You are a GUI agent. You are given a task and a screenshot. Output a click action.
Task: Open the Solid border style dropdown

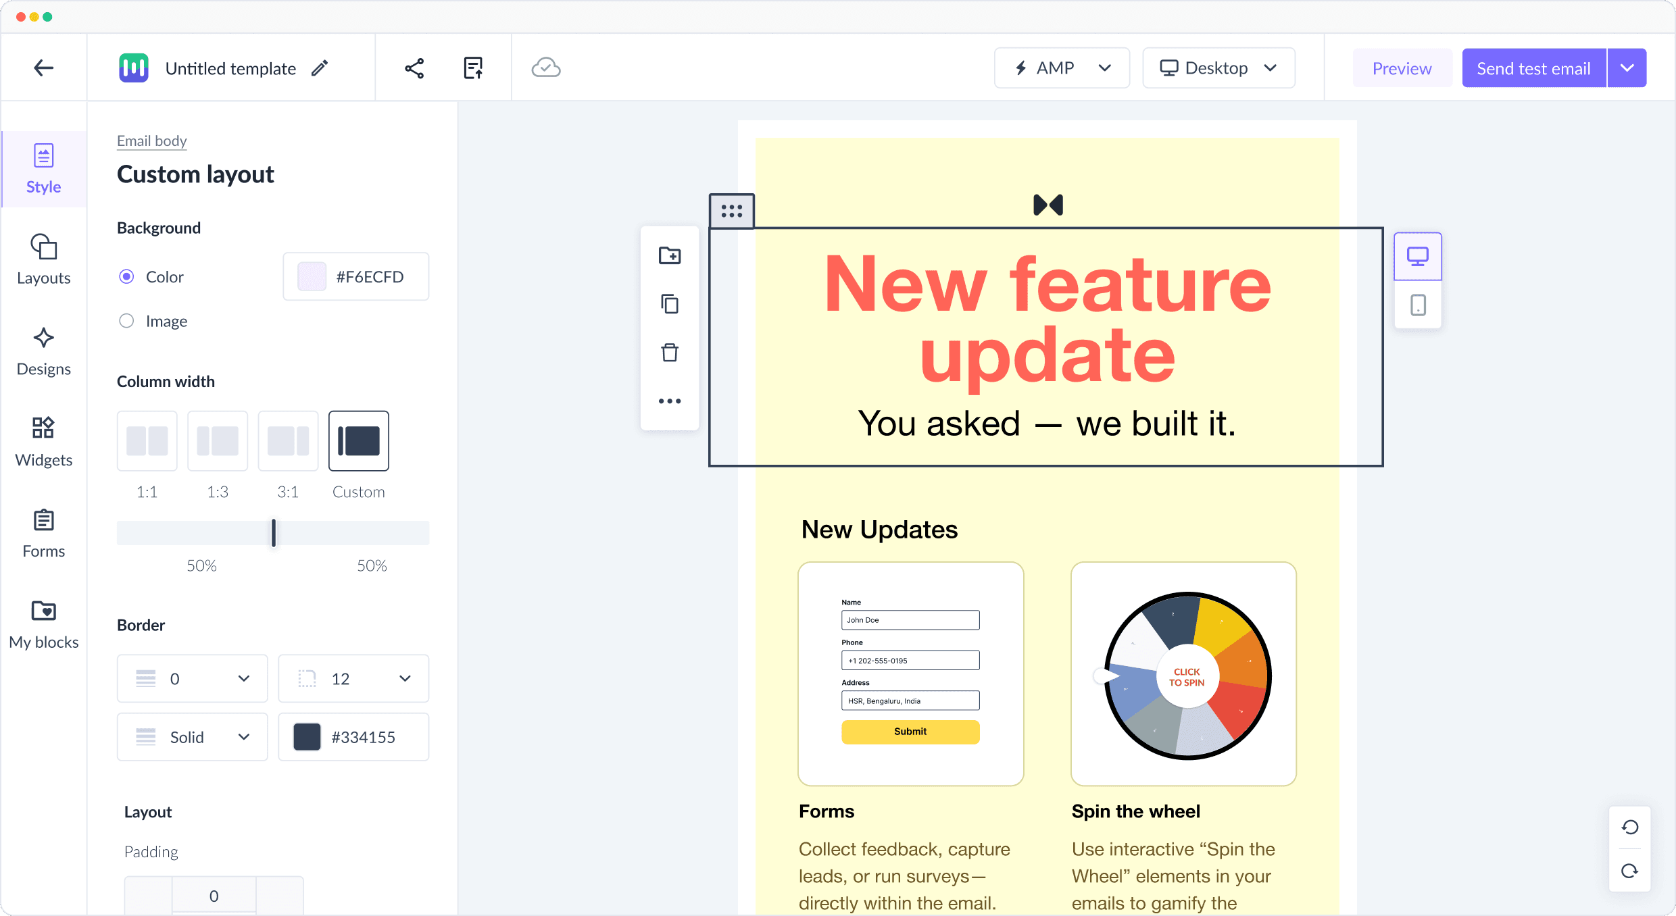(x=193, y=737)
